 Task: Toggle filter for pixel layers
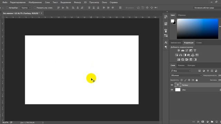pyautogui.click(x=200, y=71)
